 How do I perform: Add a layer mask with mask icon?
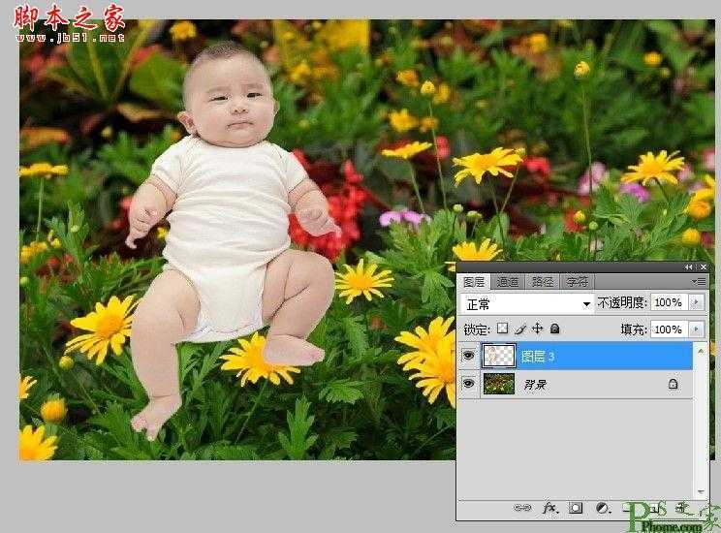point(576,508)
